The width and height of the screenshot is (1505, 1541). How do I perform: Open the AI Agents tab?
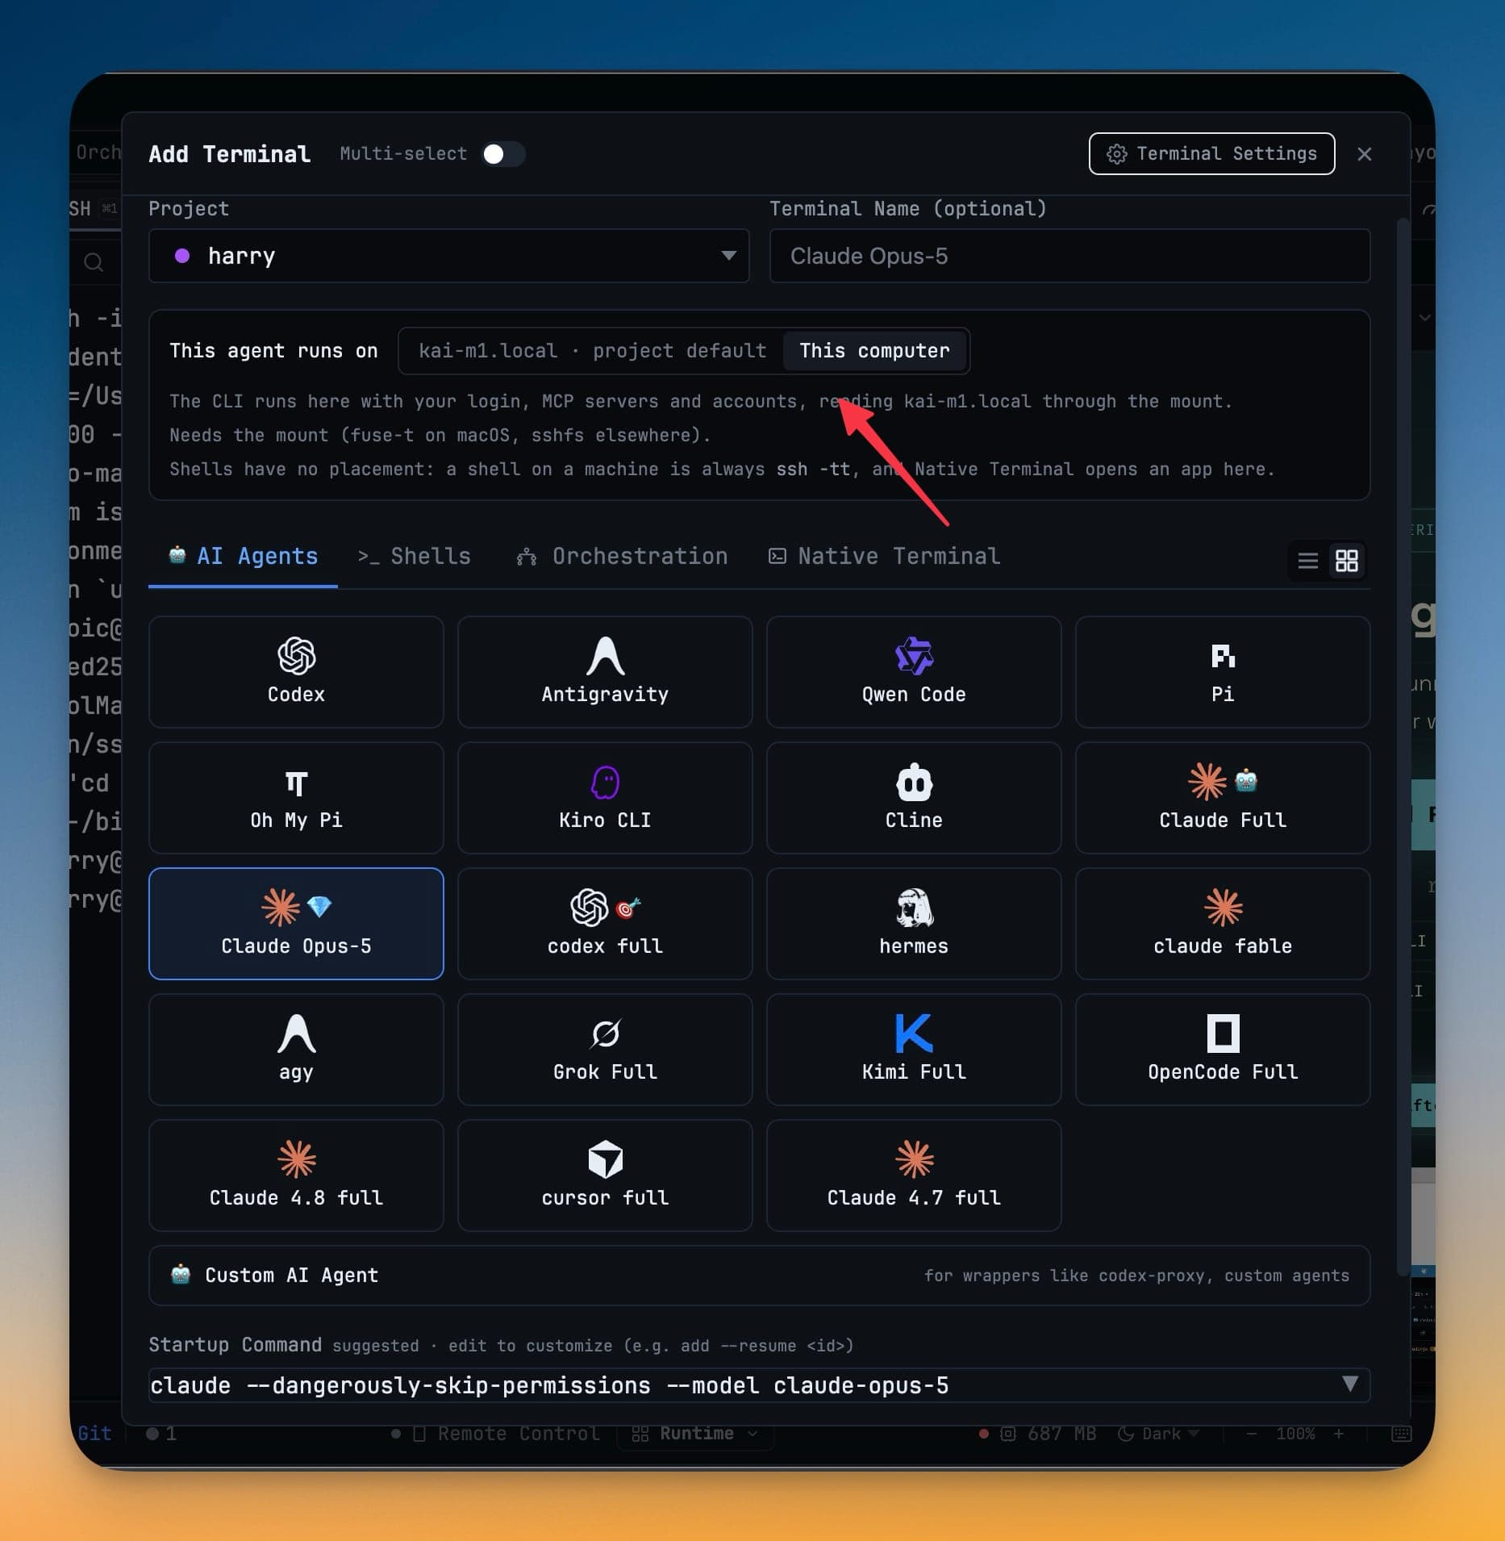[x=243, y=557]
